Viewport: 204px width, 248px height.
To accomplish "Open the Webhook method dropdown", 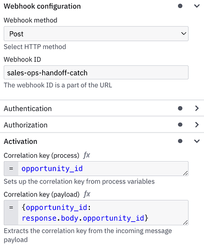I will [96, 34].
